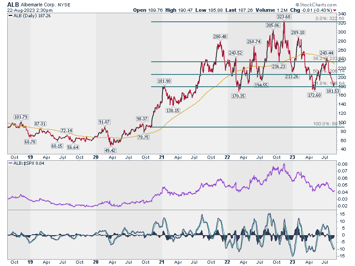The width and height of the screenshot is (355, 266).
Task: Click the 68.78 price label
Action: (x=30, y=142)
